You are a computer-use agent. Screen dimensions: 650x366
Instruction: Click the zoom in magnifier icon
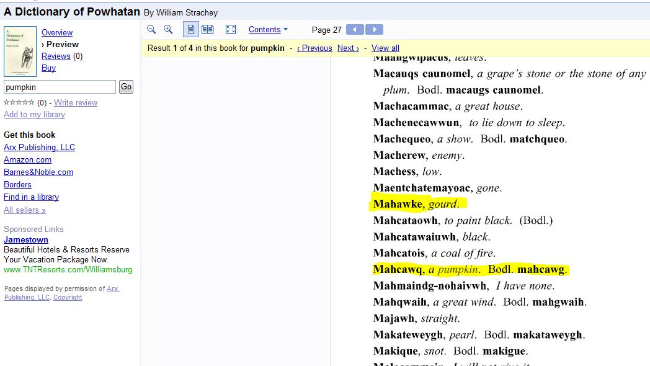click(x=168, y=29)
